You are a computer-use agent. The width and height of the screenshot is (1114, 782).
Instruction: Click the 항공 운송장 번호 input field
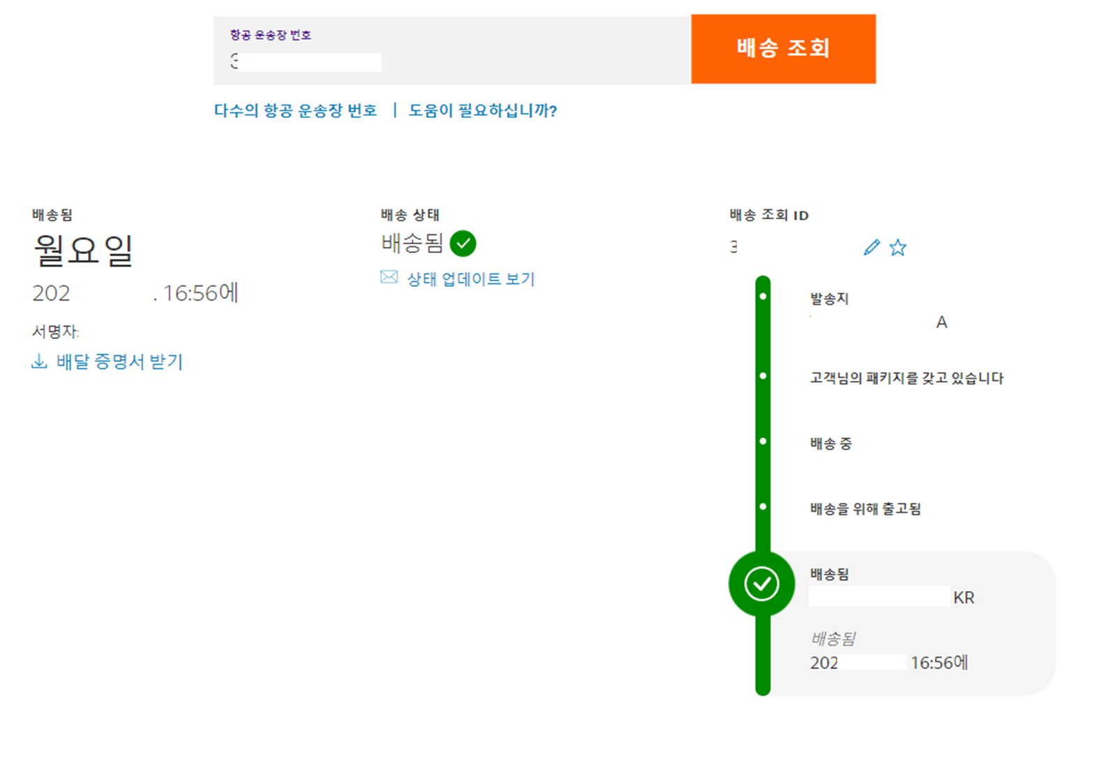(x=307, y=61)
